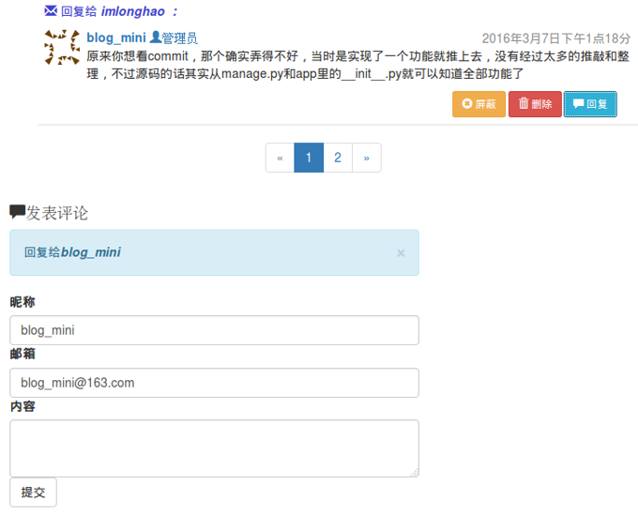The width and height of the screenshot is (638, 515).
Task: Click the speech bubble icon beside 发表评论
Action: coord(17,213)
